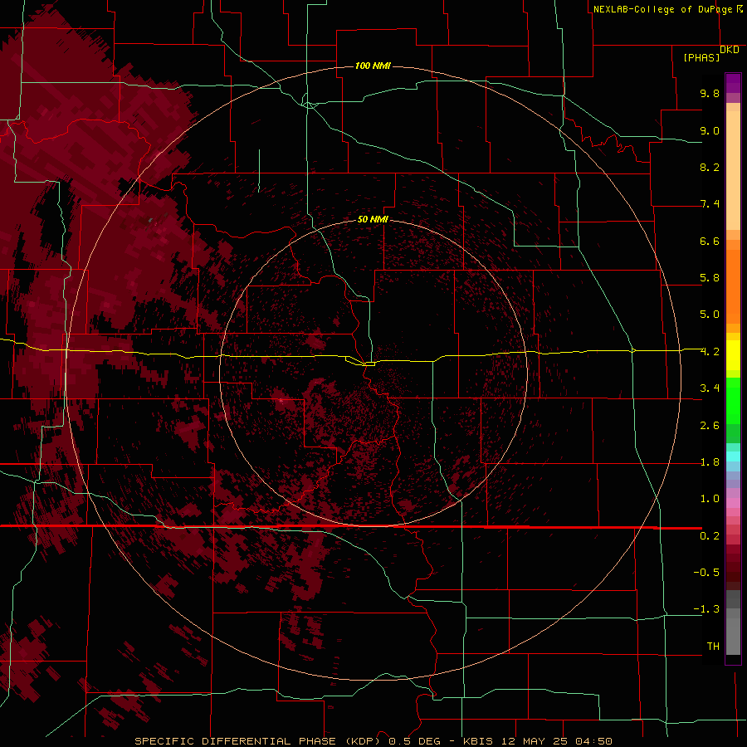Click the 9.8 value on the color scale

(x=710, y=93)
